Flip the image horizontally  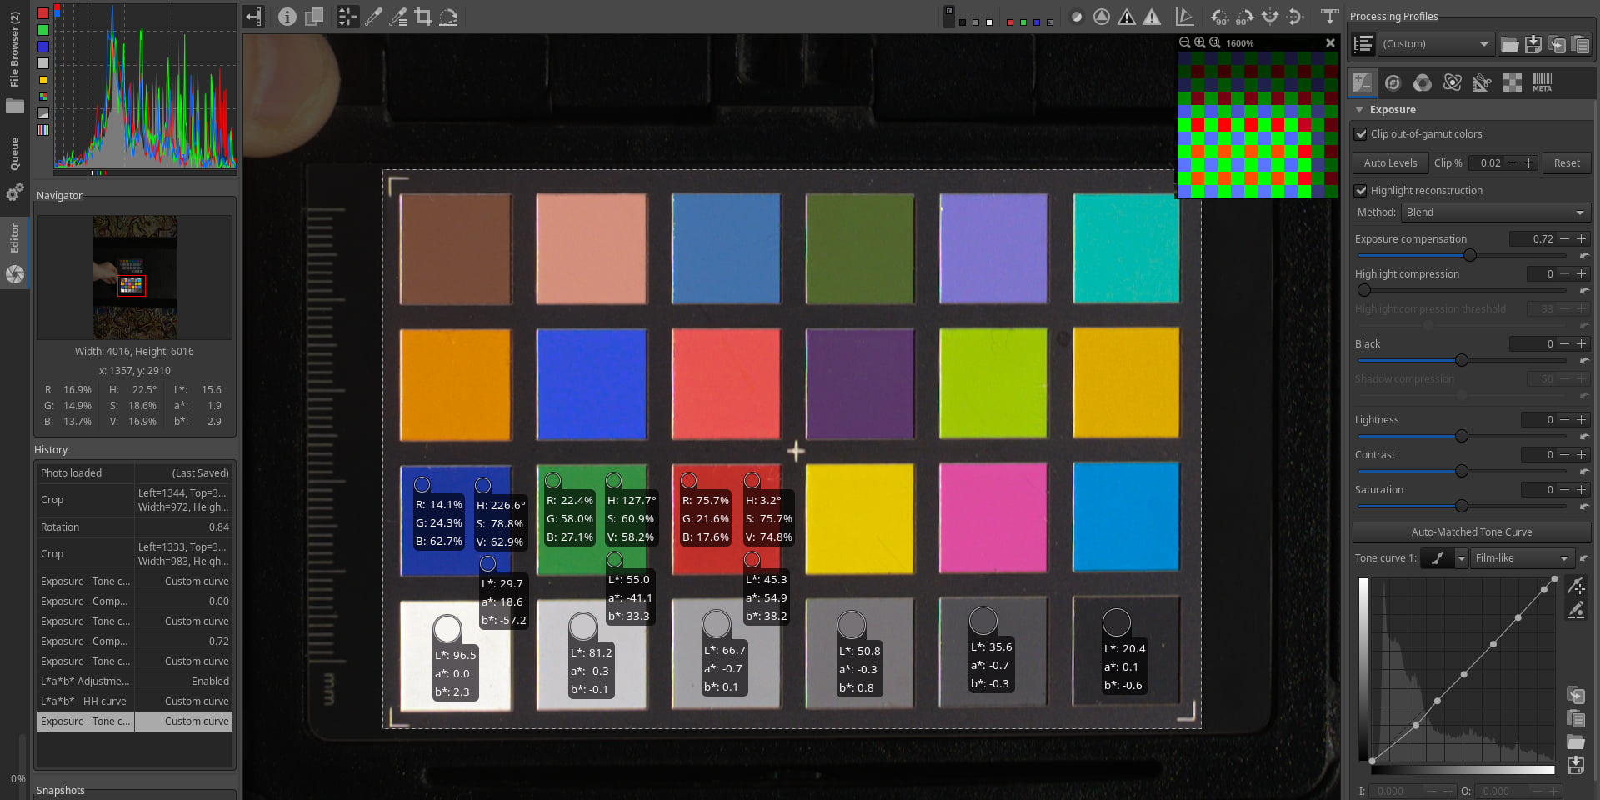(x=1270, y=17)
